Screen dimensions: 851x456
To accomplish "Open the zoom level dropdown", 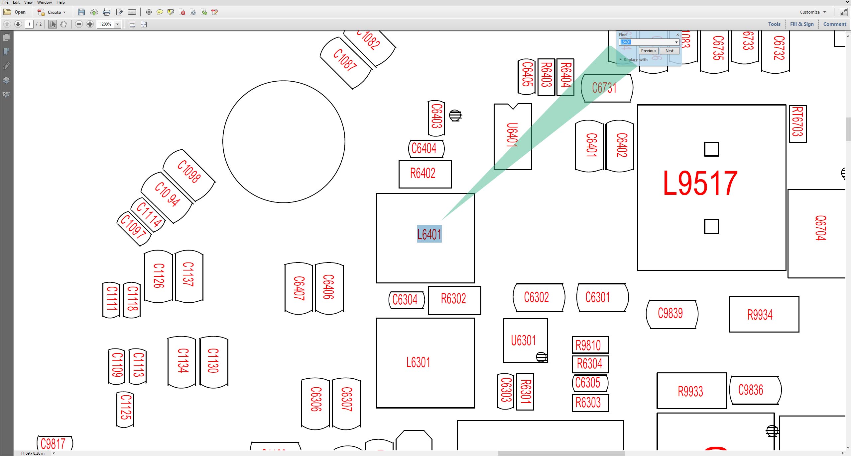I will (x=117, y=24).
